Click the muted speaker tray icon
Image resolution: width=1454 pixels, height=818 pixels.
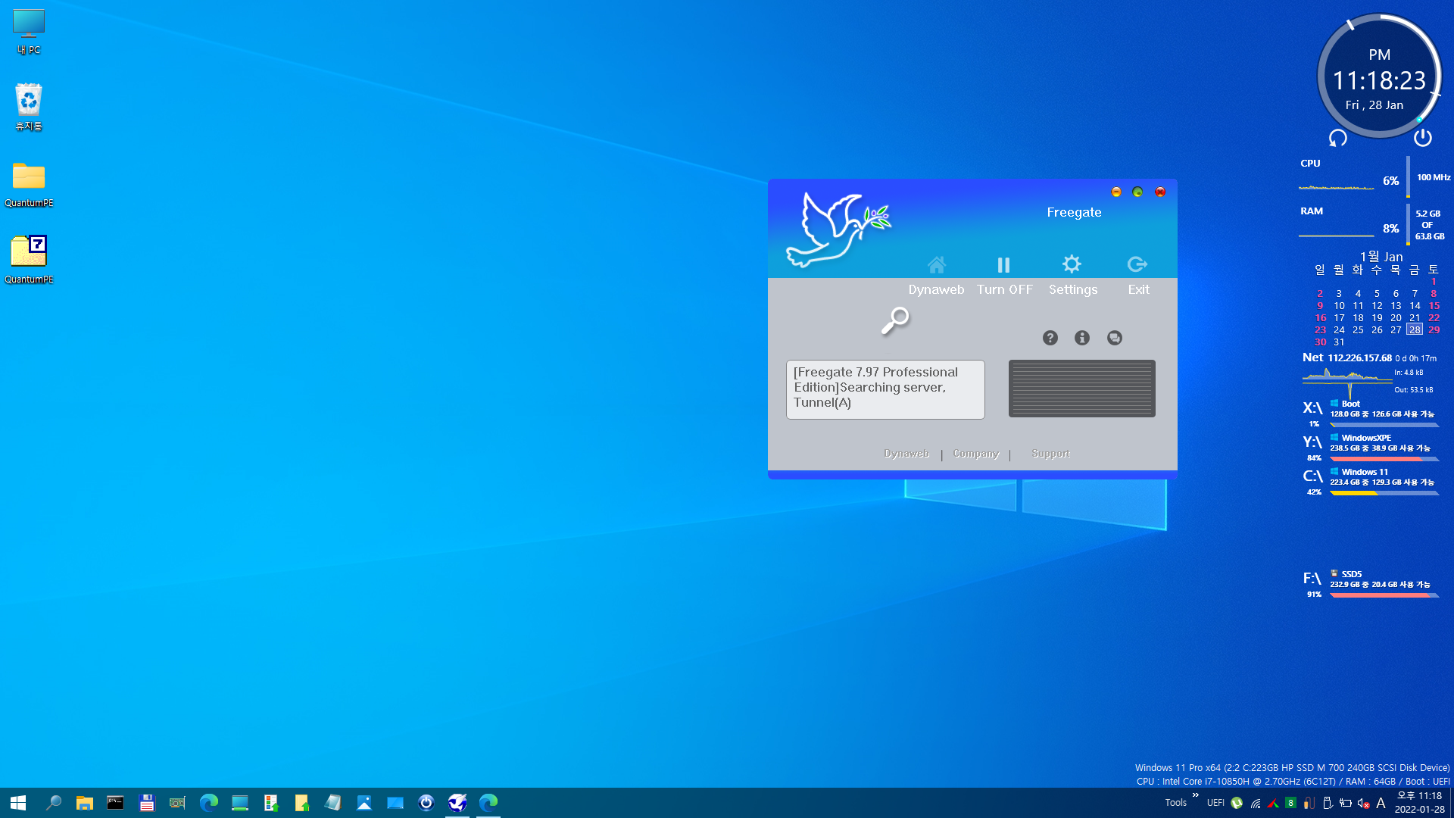[x=1363, y=803]
